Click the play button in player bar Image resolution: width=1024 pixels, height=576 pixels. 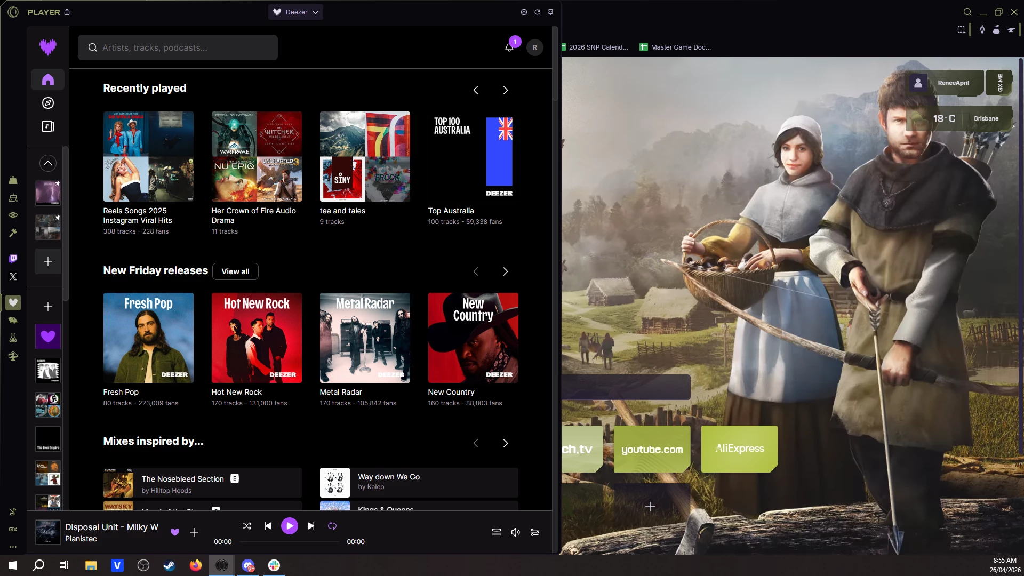[x=289, y=526]
